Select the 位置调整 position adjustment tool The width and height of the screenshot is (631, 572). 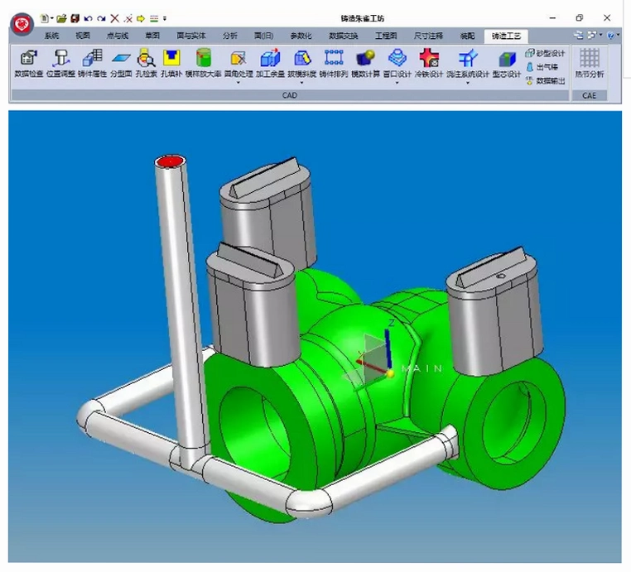[60, 63]
